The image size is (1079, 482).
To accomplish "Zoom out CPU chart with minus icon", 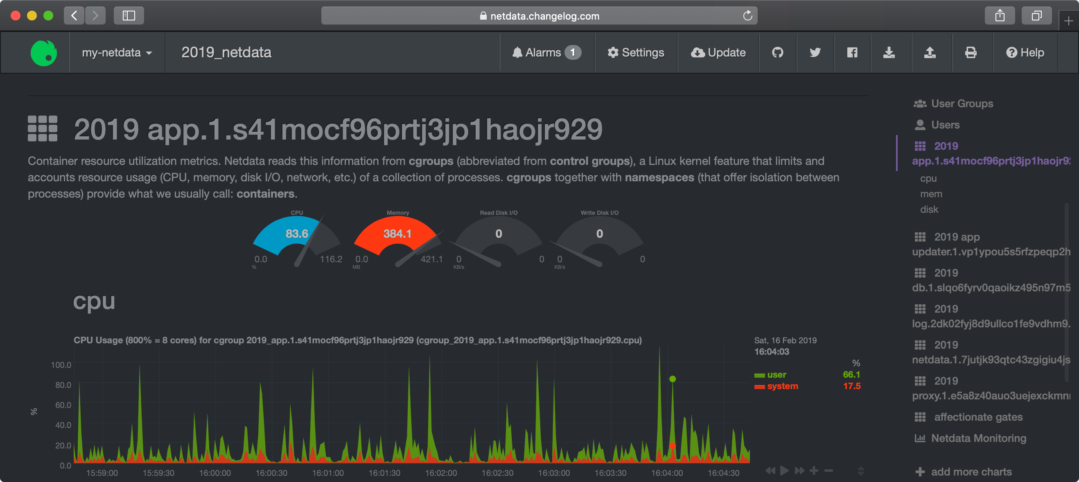I will pyautogui.click(x=828, y=471).
